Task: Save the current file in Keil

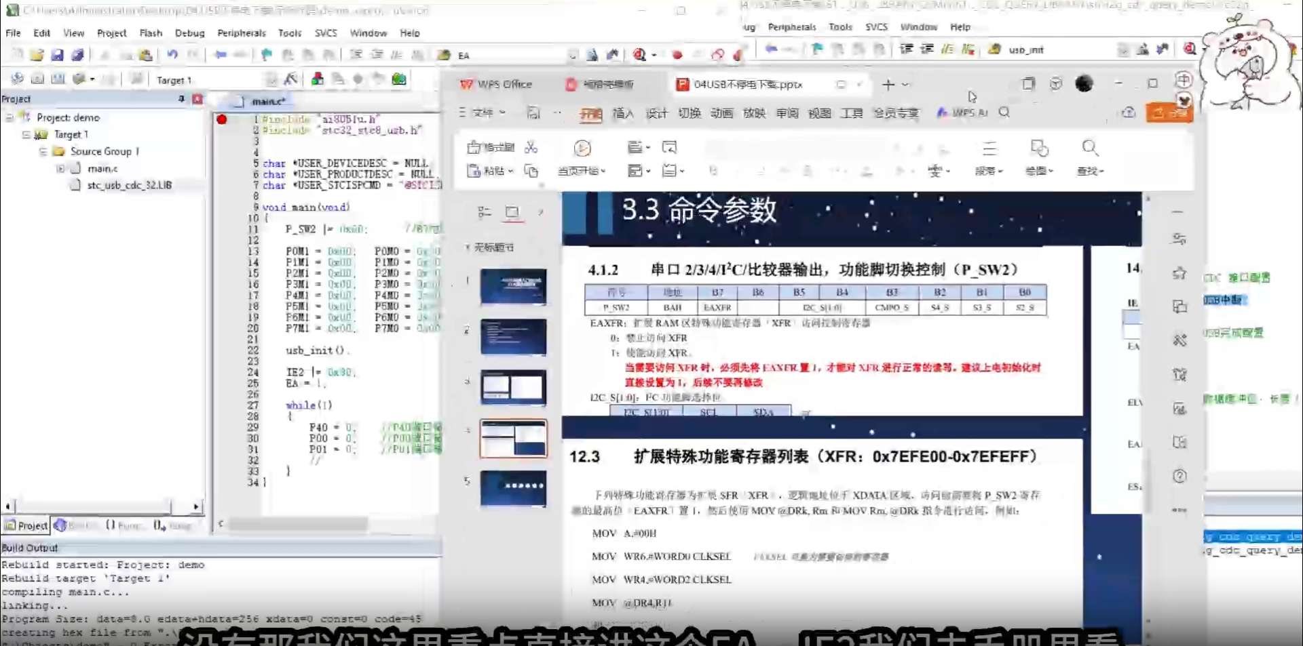Action: point(58,55)
